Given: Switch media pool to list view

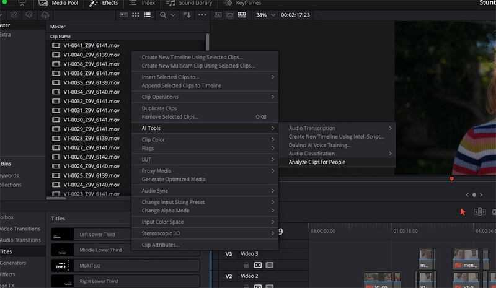Looking at the screenshot, I should pos(148,15).
